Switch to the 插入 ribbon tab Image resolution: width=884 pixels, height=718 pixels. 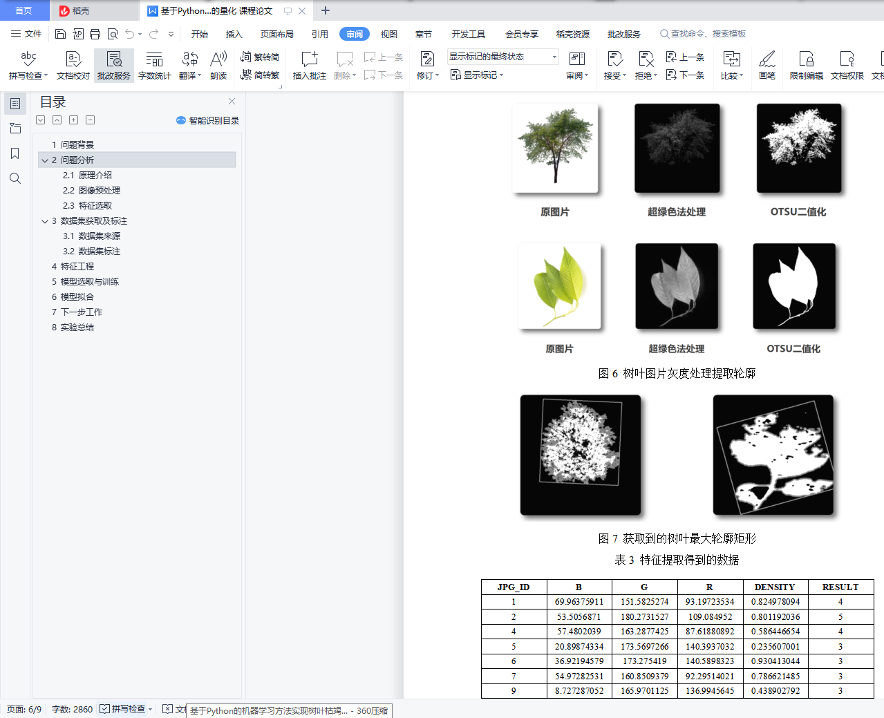pos(234,34)
